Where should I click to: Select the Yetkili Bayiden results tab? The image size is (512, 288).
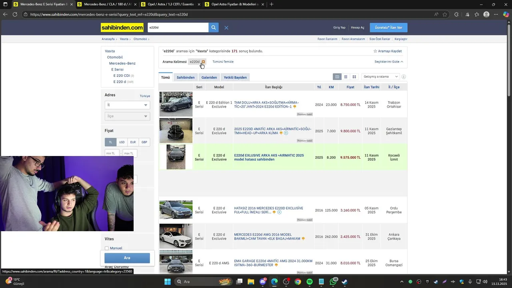point(235,77)
